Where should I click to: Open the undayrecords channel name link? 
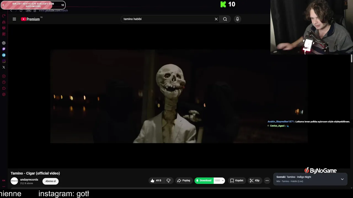pos(29,180)
